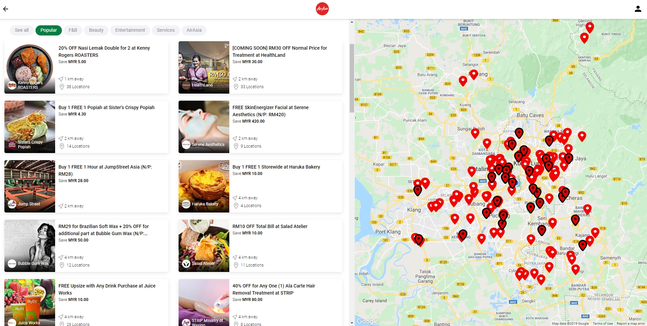Click location pin icon beside 9 Locations
The height and width of the screenshot is (326, 647).
click(x=236, y=146)
